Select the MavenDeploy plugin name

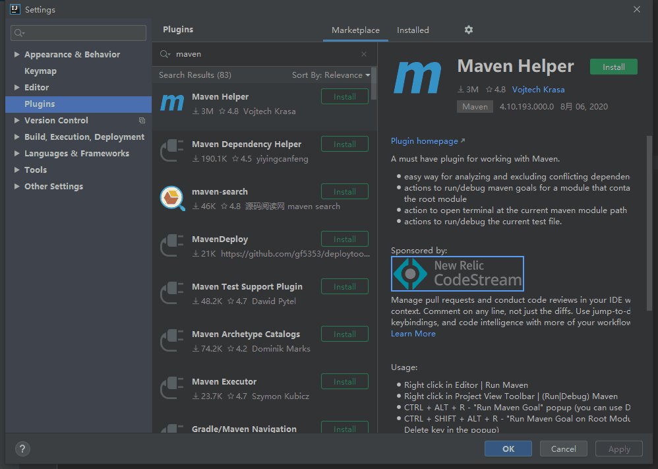tap(220, 239)
